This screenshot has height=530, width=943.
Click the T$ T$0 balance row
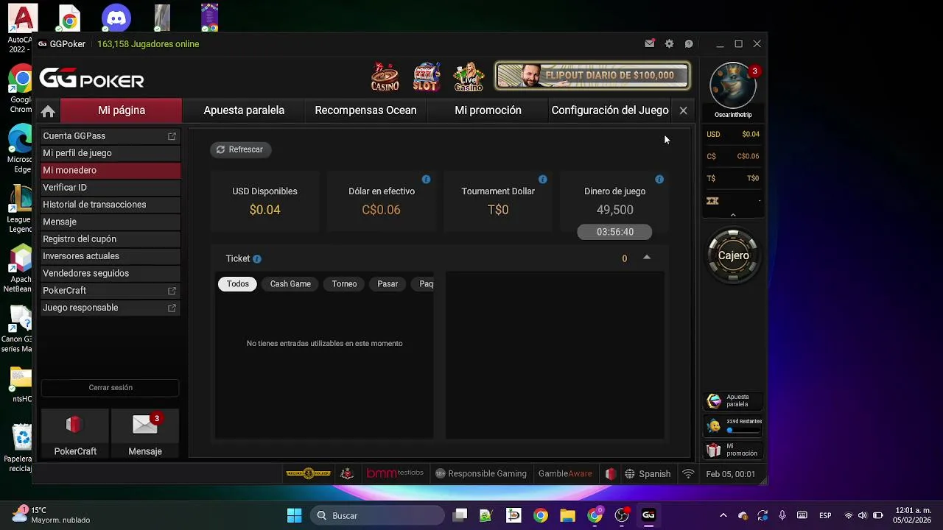[x=733, y=178]
